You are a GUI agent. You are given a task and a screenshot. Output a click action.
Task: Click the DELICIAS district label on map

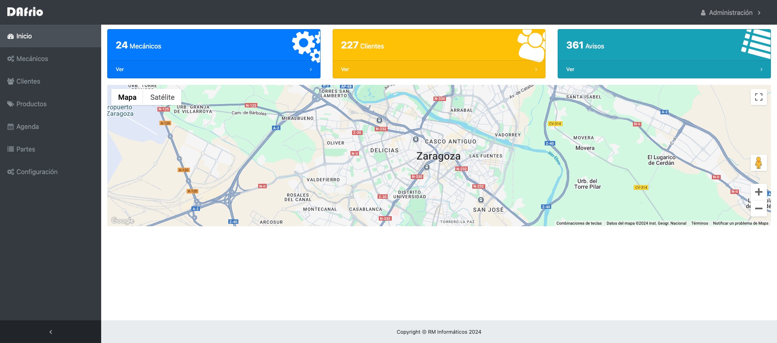point(384,150)
